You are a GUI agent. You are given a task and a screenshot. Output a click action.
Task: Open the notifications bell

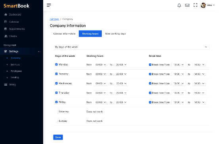point(179,5)
